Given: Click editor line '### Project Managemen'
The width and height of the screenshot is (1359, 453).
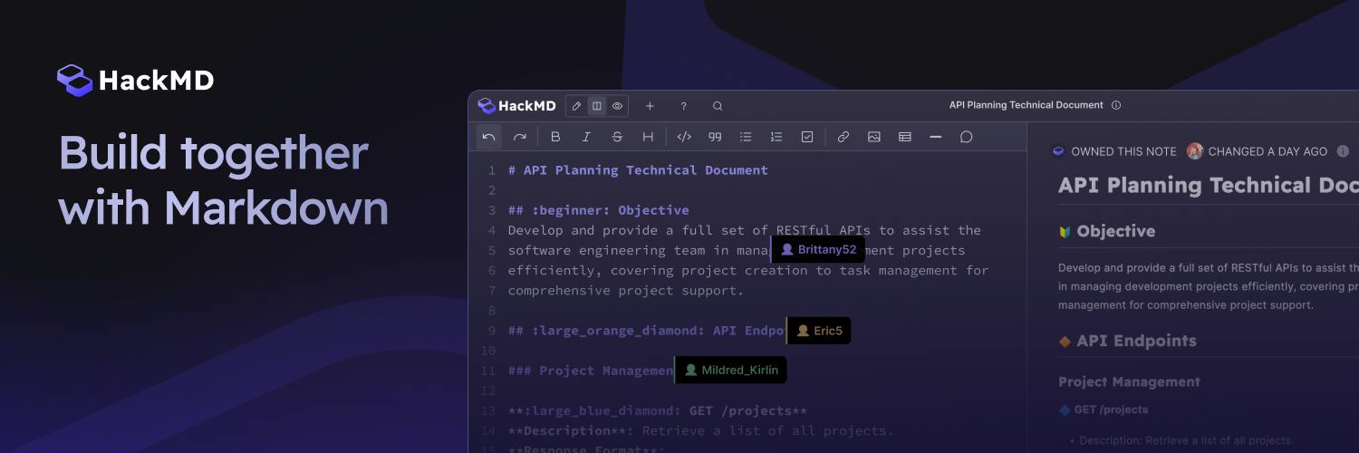Looking at the screenshot, I should pos(591,371).
